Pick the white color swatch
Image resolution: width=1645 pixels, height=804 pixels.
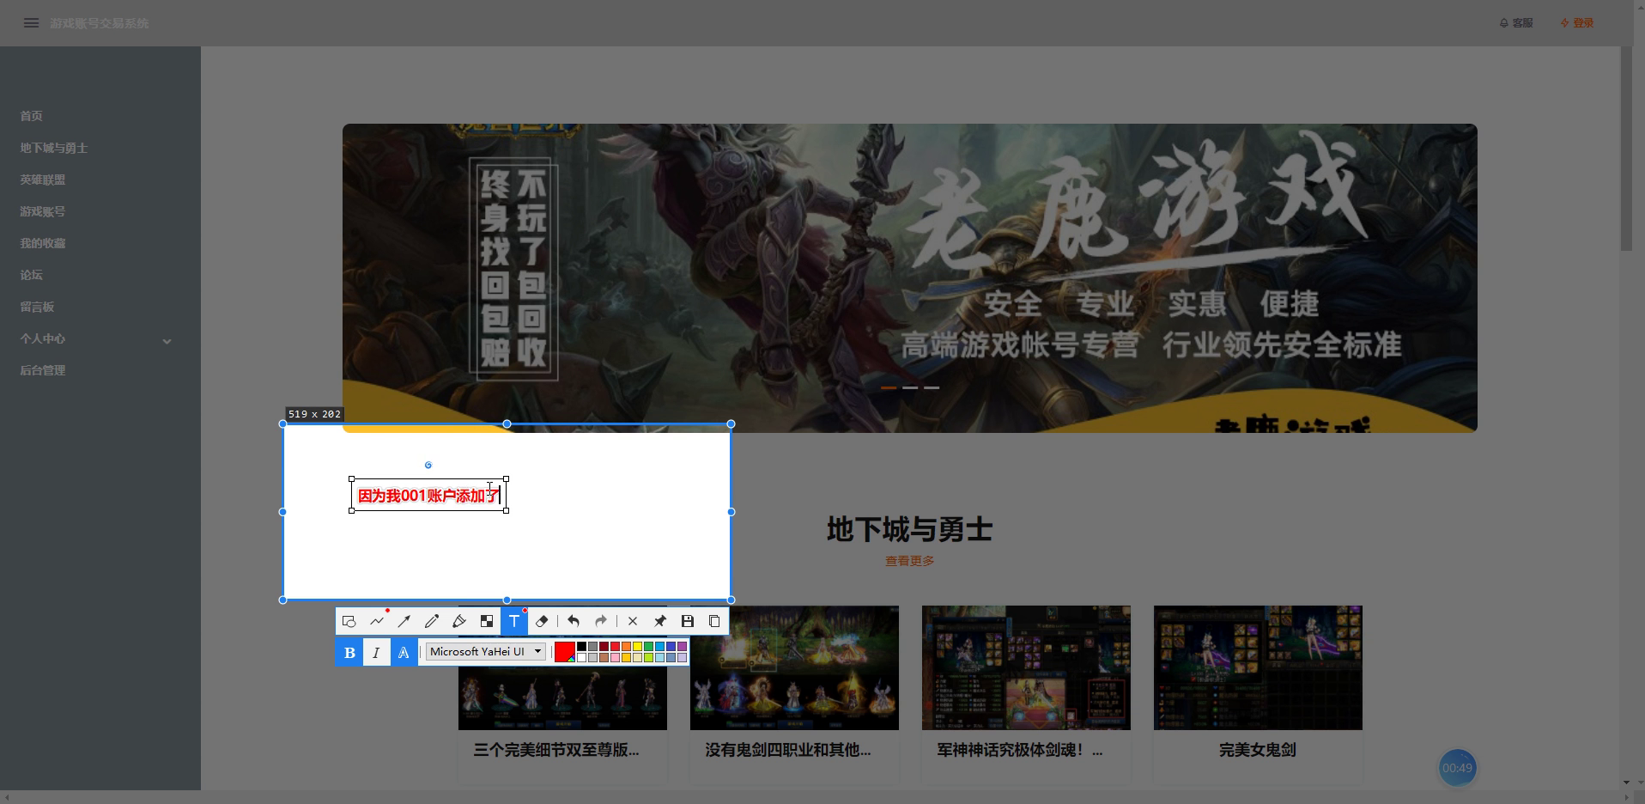(581, 657)
